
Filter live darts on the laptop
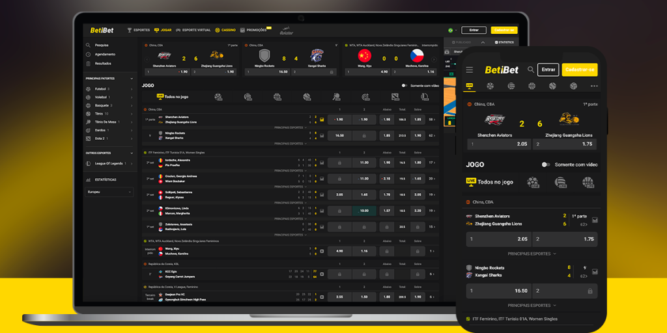[365, 97]
